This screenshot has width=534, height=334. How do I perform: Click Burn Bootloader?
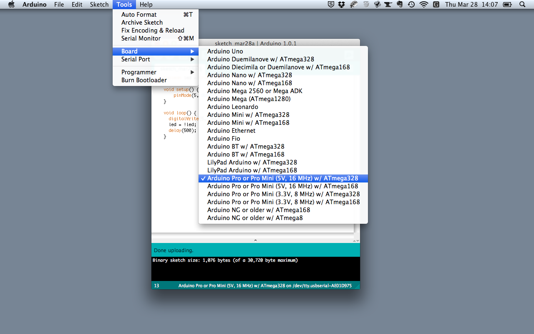(156, 80)
